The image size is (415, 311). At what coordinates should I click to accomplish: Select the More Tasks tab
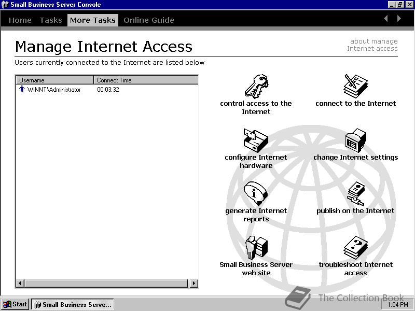tap(93, 20)
